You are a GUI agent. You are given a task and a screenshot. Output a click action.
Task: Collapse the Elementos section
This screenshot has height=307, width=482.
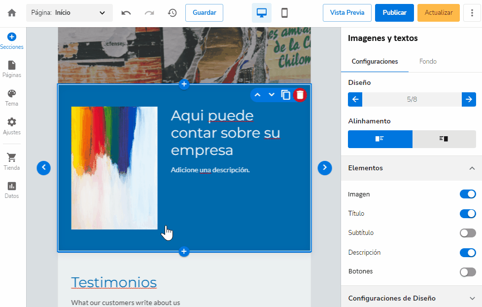(412, 168)
